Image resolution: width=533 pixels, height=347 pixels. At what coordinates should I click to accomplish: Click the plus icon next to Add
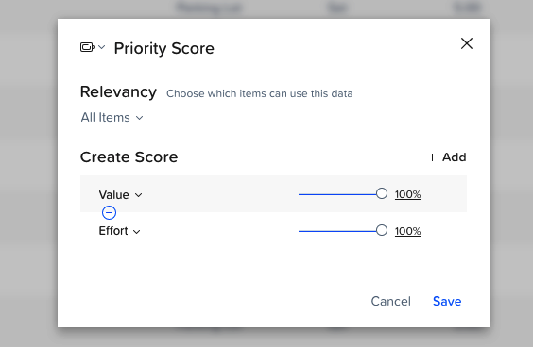point(432,157)
